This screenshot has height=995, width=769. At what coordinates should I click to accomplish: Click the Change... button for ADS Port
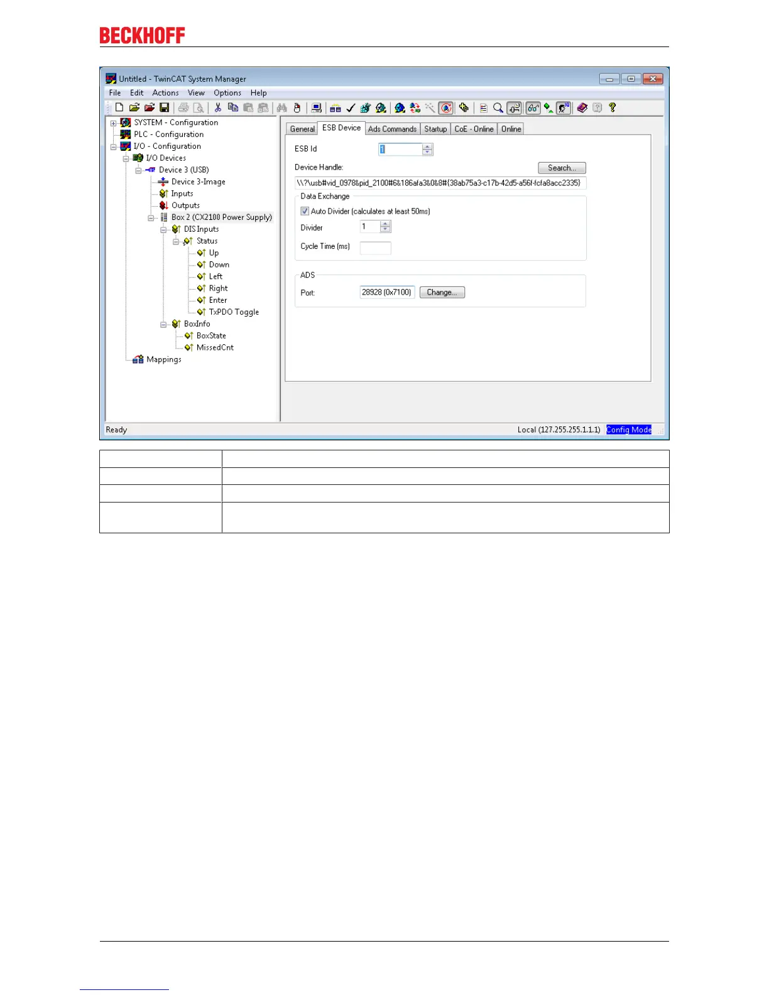click(x=442, y=292)
